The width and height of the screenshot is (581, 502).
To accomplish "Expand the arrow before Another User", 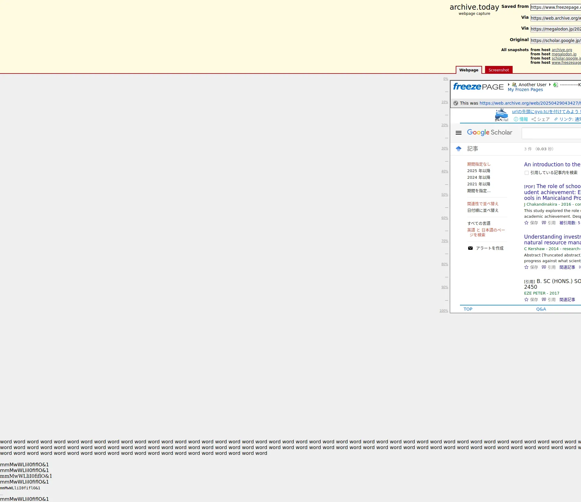I will pyautogui.click(x=509, y=85).
